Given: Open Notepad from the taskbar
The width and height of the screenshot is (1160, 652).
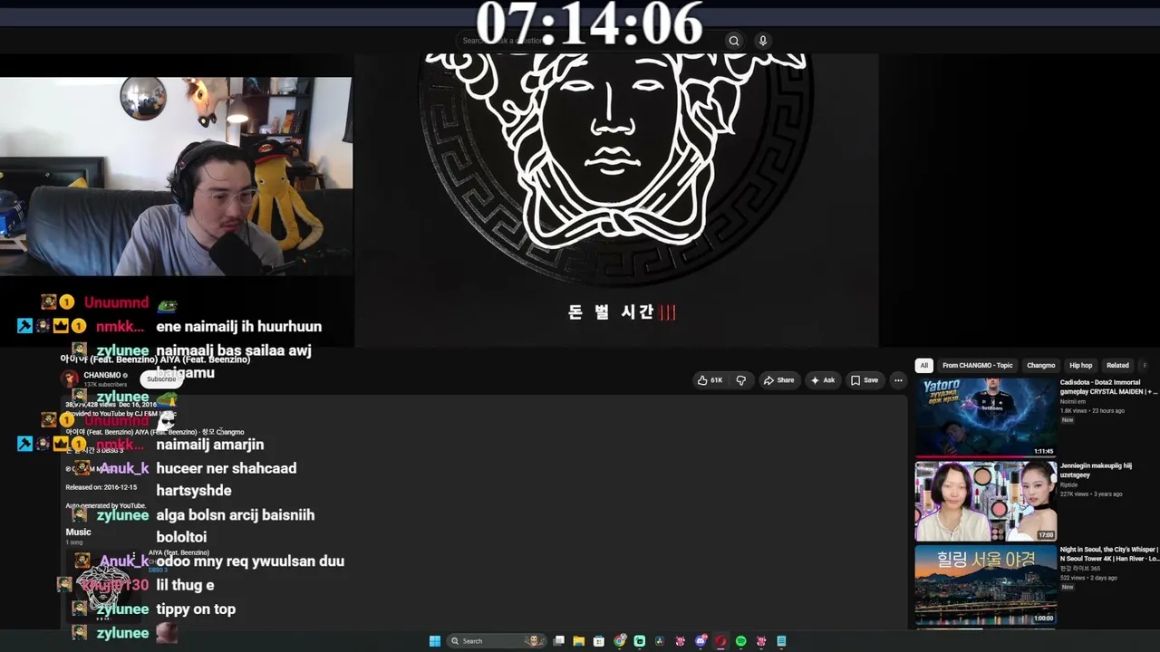Looking at the screenshot, I should 781,641.
